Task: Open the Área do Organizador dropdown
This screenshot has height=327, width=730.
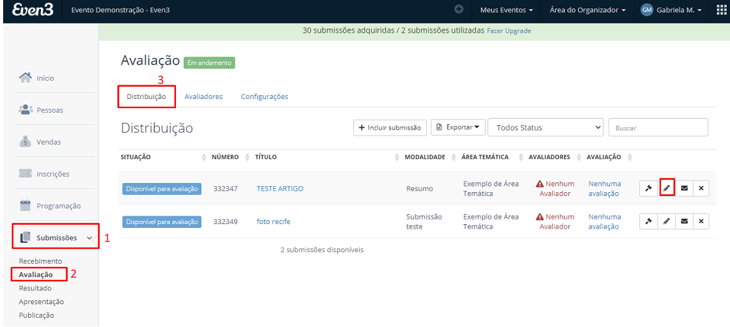Action: coord(587,10)
